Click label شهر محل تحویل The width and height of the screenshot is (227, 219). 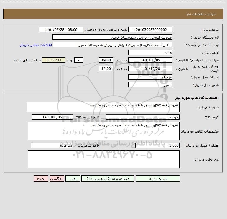click(206, 85)
